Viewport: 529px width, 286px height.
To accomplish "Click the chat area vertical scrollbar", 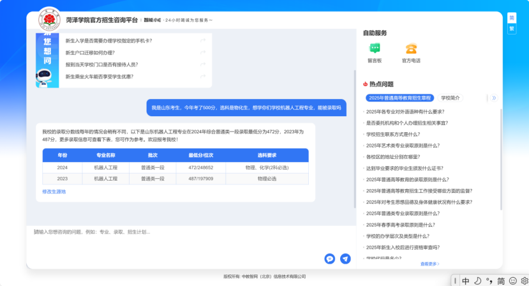I will 355,139.
